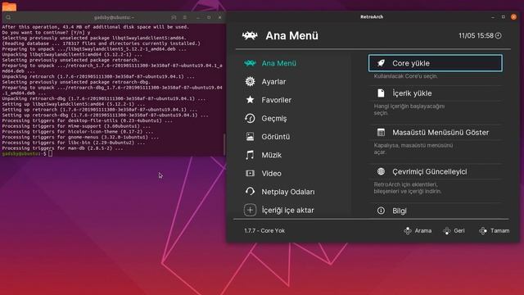Click the terminal search magnifier icon
The image size is (524, 295).
8,17
